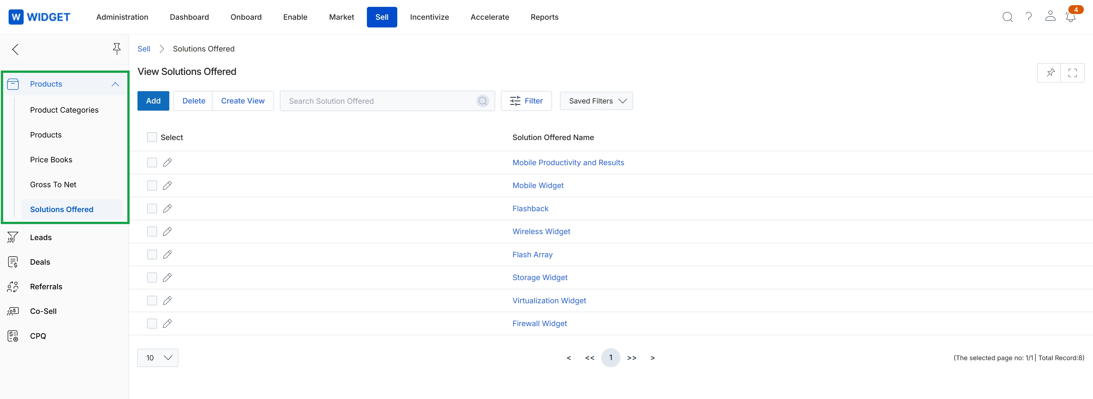This screenshot has height=399, width=1093.
Task: Select Gross To Net in sidebar
Action: tap(53, 185)
